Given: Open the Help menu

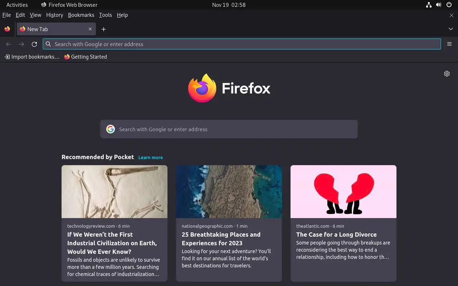Looking at the screenshot, I should point(122,15).
